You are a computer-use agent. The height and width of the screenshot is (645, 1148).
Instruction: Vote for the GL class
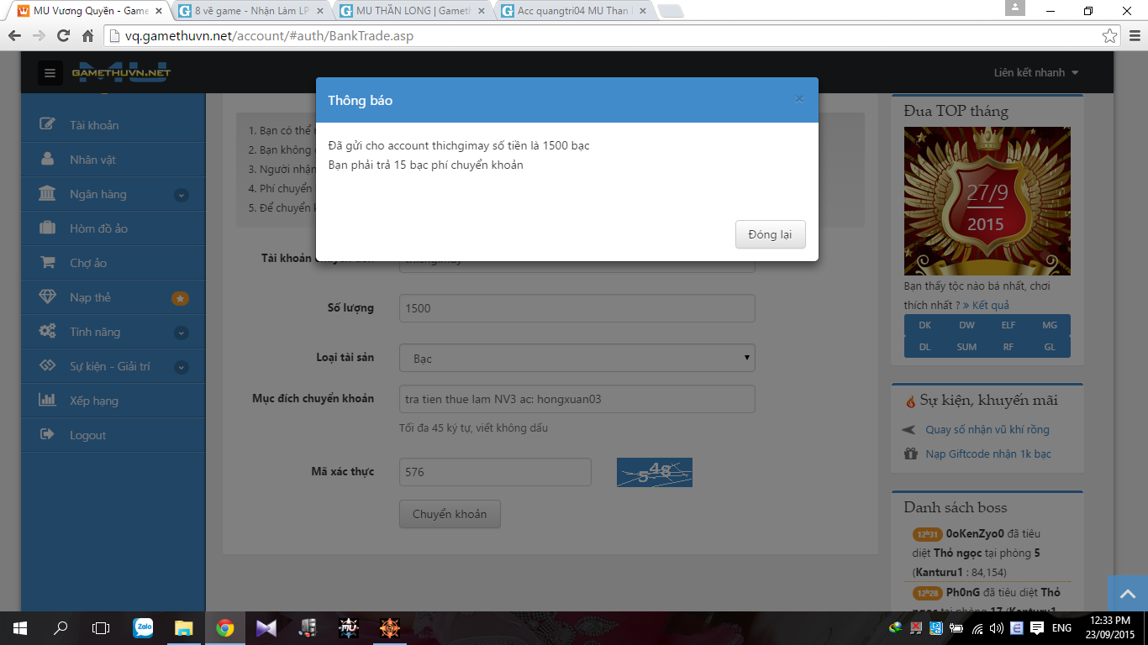[x=1050, y=347]
